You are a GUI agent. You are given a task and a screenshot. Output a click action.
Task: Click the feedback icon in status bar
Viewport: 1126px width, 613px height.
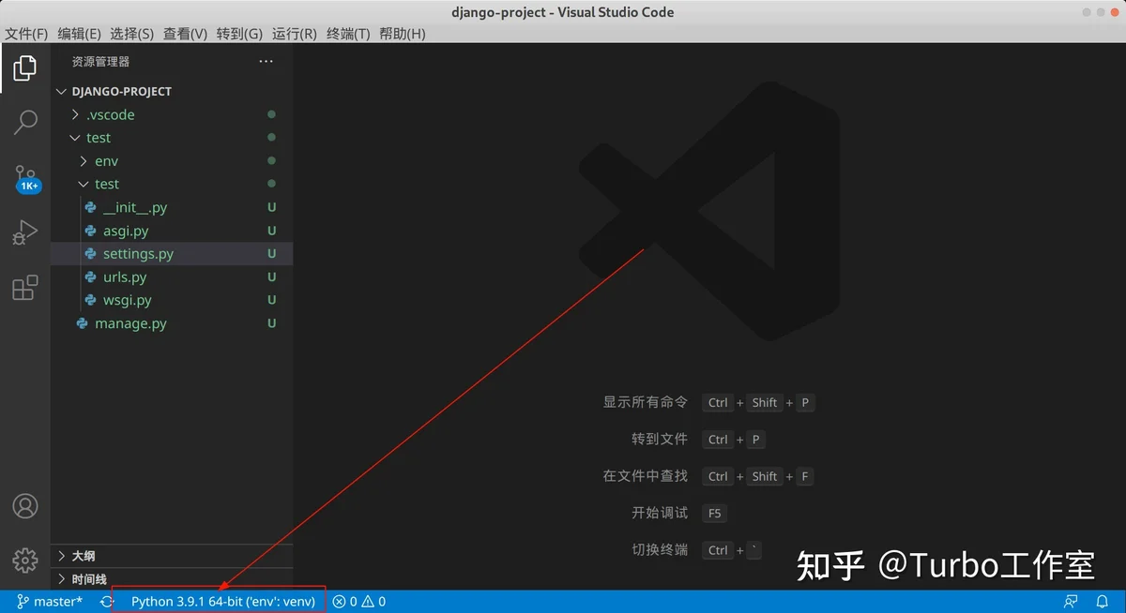pyautogui.click(x=1071, y=602)
